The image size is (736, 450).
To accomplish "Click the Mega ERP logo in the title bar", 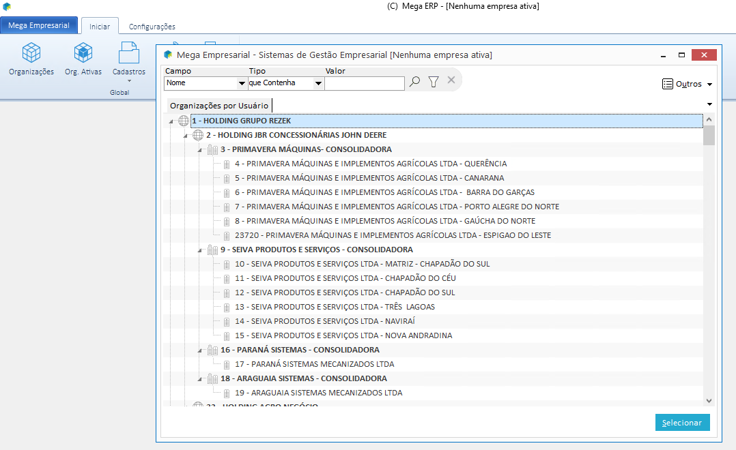I will click(x=7, y=7).
